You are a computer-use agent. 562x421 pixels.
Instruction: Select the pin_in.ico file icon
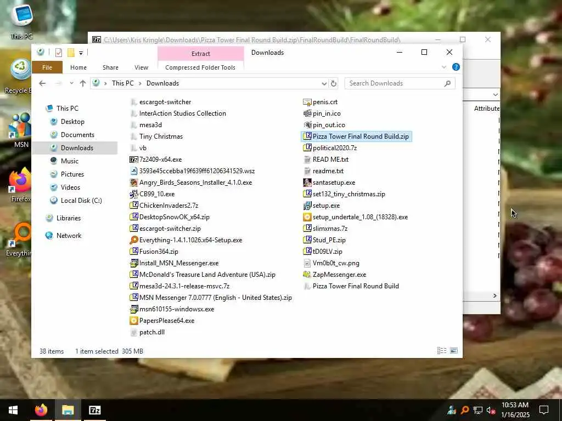(307, 113)
